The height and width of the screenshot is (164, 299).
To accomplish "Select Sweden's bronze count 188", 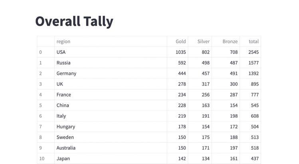I will (x=226, y=137).
